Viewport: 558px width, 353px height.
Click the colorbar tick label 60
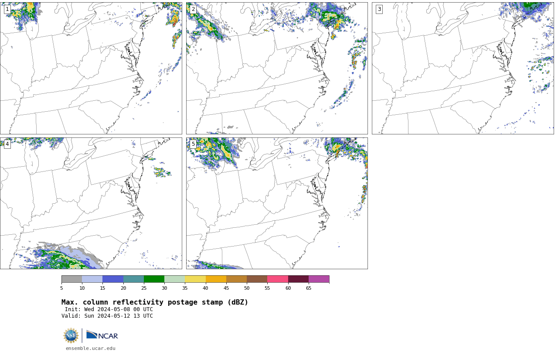pyautogui.click(x=288, y=288)
